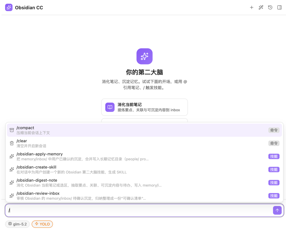The width and height of the screenshot is (286, 229).
Task: Click archive icon beside /compact
Action: (12, 130)
